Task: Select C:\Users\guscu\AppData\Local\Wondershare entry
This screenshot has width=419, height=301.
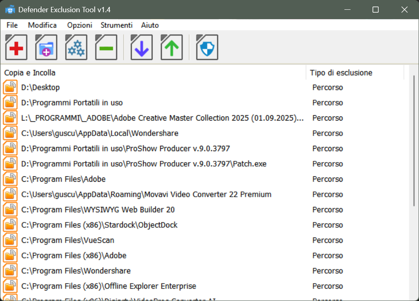Action: pos(100,133)
